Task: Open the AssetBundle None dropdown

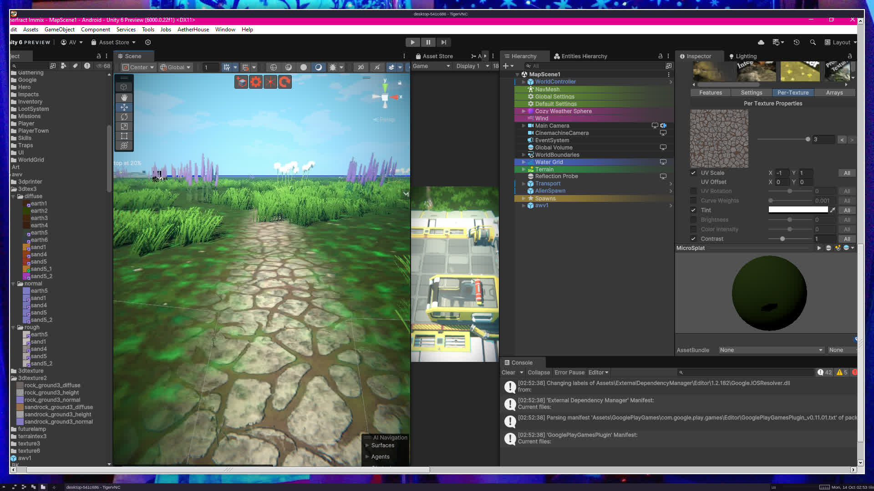Action: point(771,350)
